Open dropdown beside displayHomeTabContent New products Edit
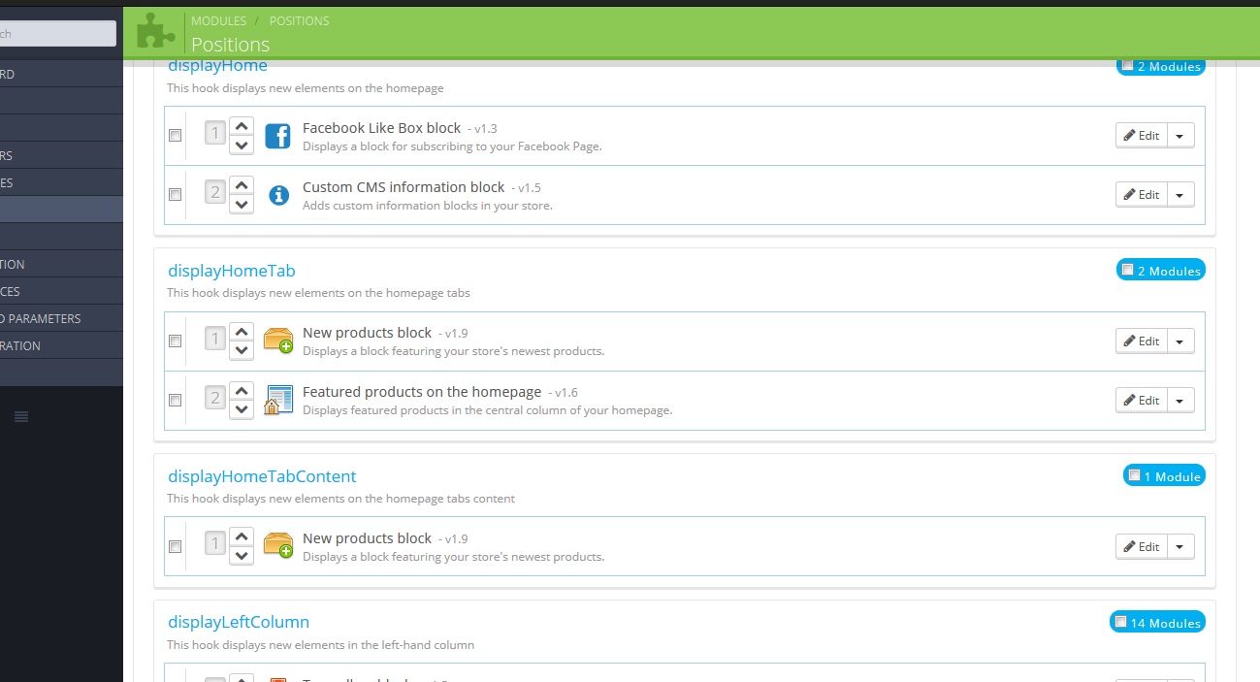The width and height of the screenshot is (1260, 682). tap(1180, 547)
